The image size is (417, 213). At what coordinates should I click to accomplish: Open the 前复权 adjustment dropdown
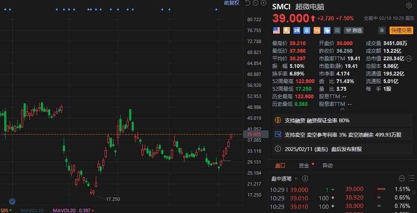pos(232,3)
